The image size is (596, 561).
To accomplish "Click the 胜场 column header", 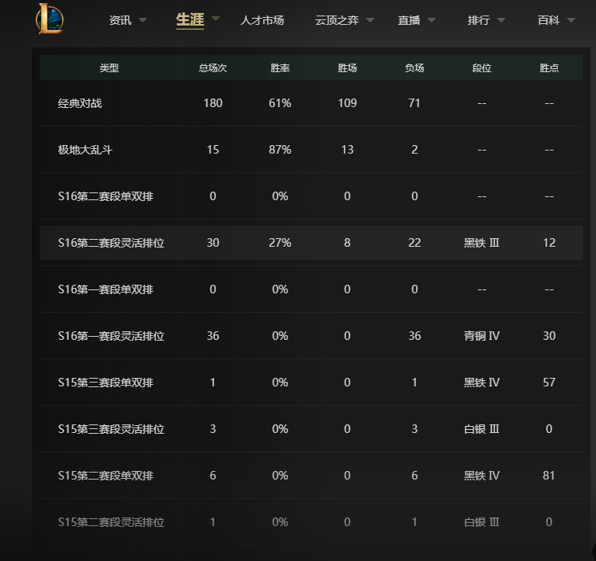I will pos(348,68).
